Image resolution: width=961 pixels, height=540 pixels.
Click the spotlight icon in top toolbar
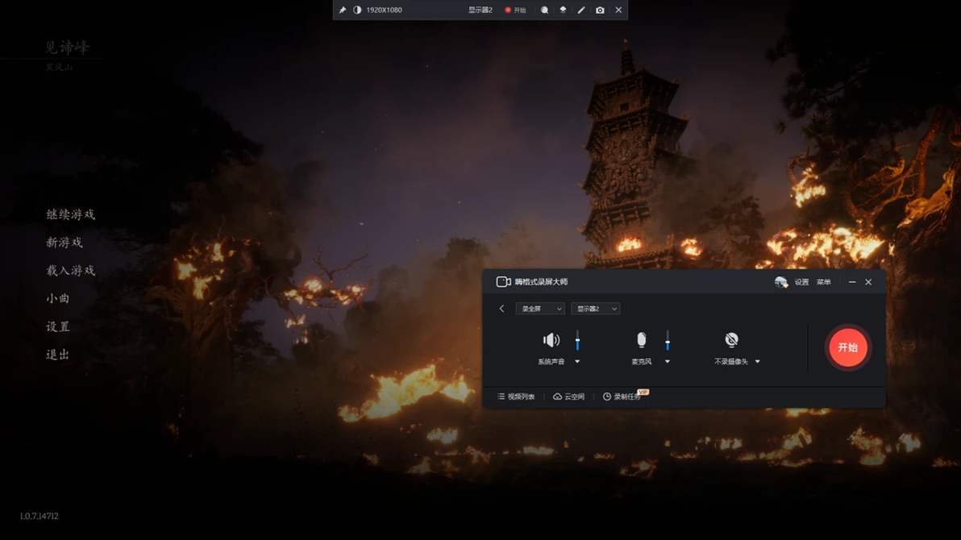click(563, 10)
